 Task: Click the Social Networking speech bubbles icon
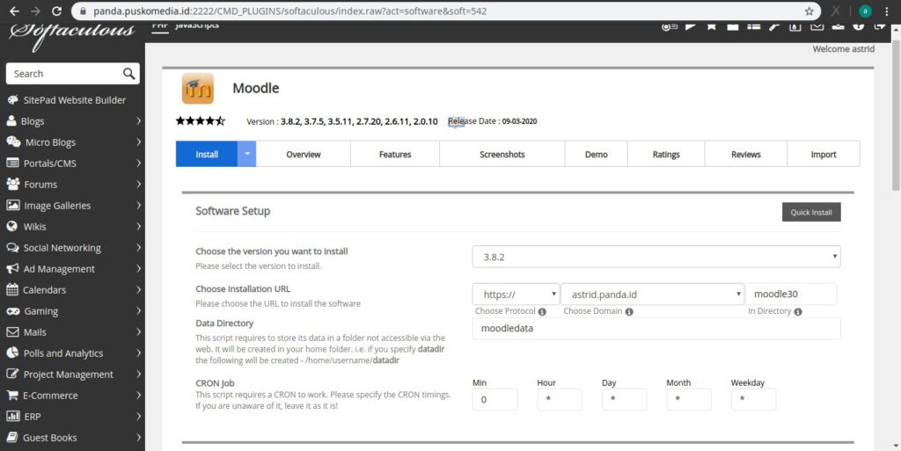12,248
